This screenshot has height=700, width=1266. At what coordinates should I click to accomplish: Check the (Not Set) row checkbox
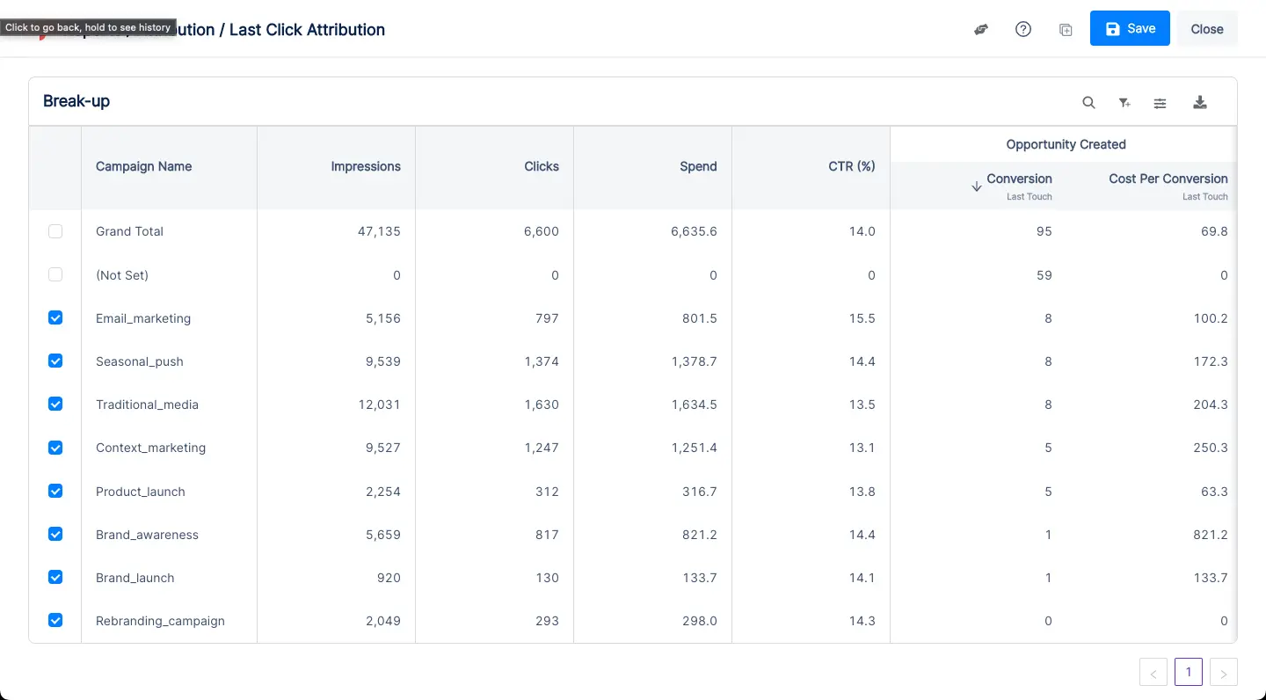(55, 274)
